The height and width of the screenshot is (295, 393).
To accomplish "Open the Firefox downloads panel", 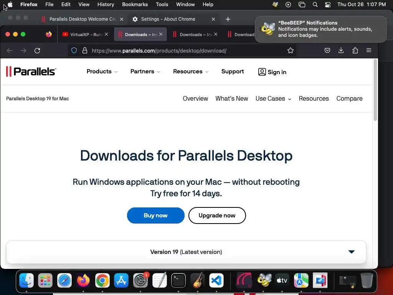I will (341, 50).
